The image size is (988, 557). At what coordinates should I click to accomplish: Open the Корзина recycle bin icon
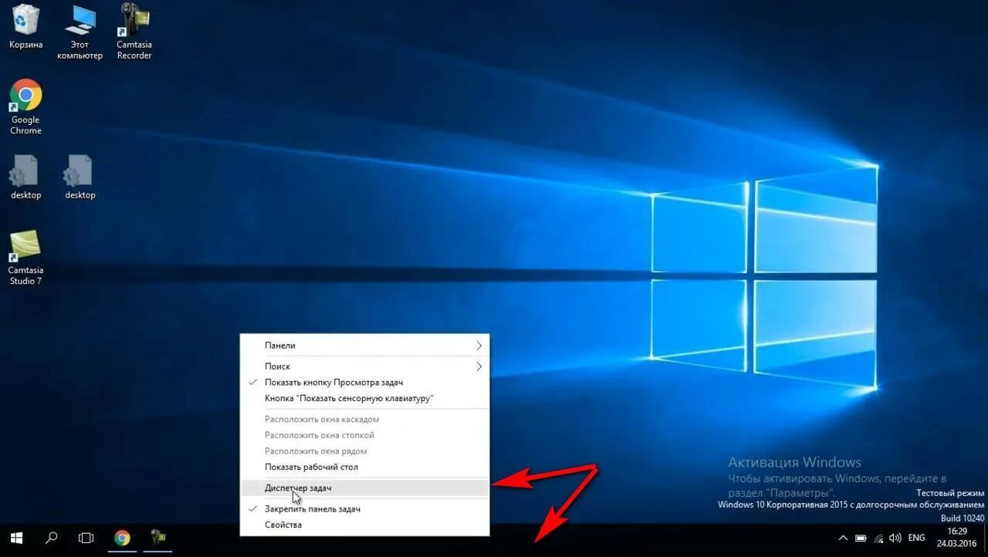[25, 27]
